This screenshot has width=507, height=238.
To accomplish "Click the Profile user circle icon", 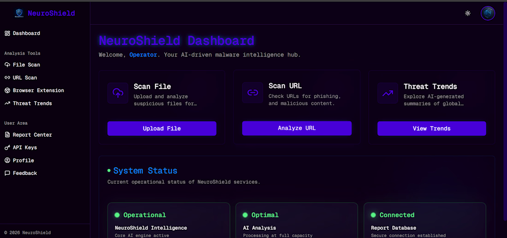I will coord(7,160).
